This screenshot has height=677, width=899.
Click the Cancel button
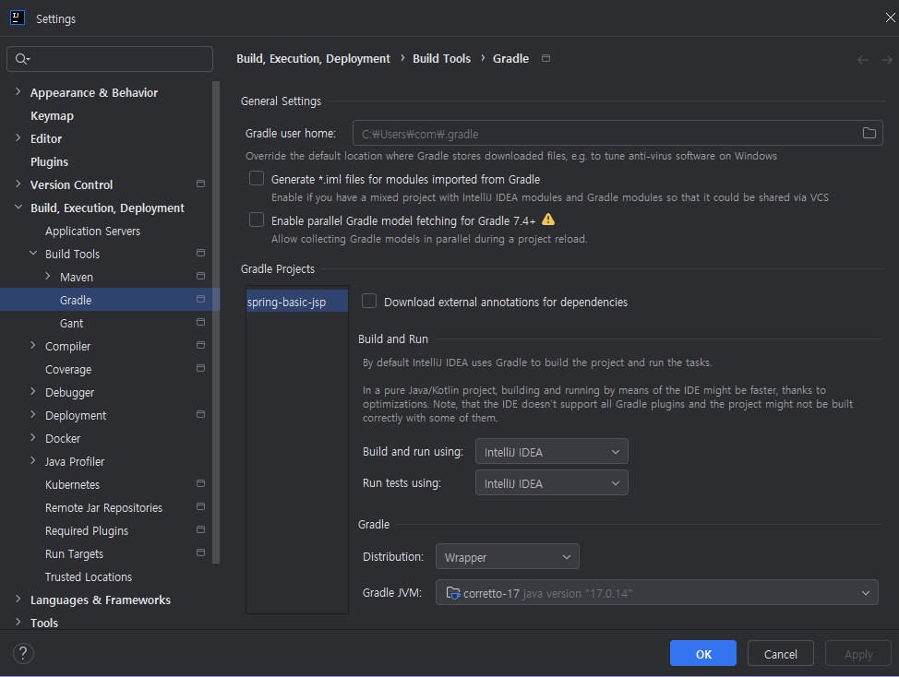point(780,654)
